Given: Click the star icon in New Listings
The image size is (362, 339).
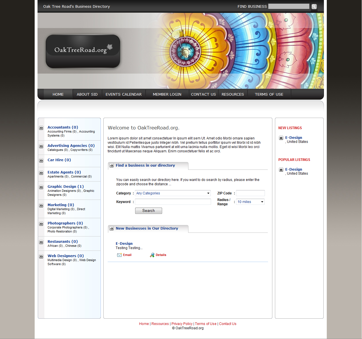Looking at the screenshot, I should pyautogui.click(x=281, y=138).
